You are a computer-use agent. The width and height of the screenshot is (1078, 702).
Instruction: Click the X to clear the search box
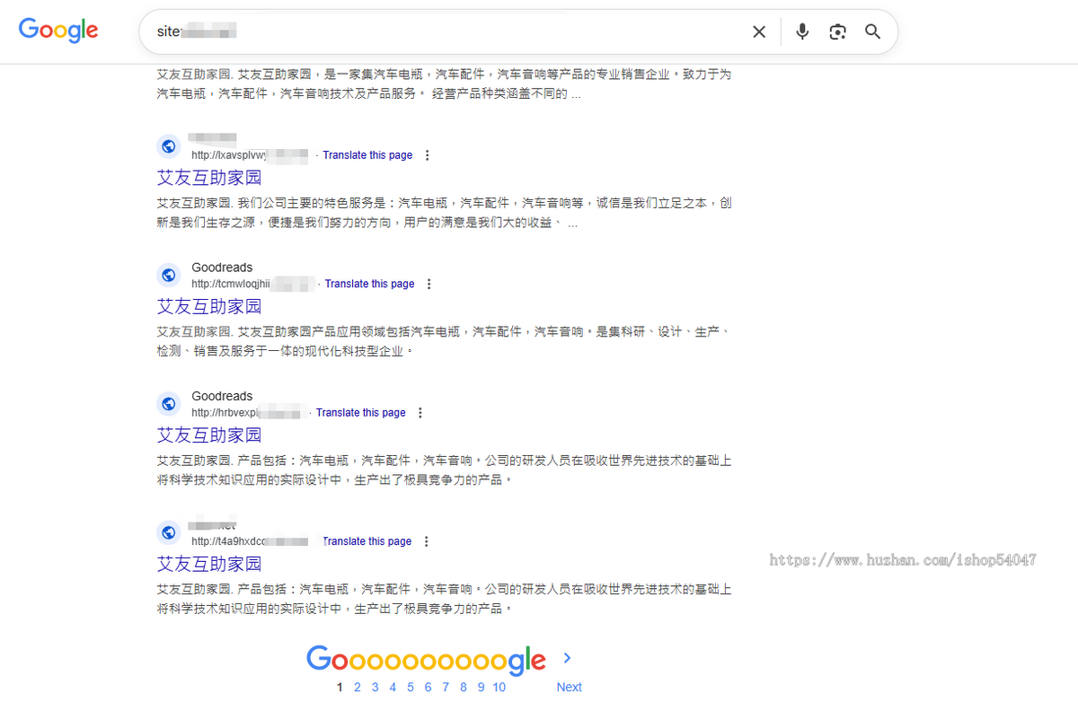[x=758, y=31]
